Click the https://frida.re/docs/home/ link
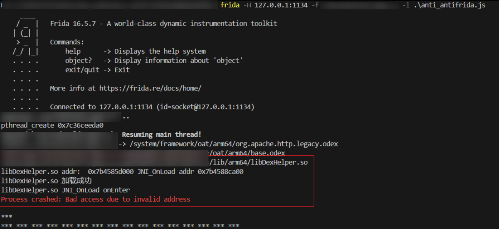499x229 pixels. 150,88
